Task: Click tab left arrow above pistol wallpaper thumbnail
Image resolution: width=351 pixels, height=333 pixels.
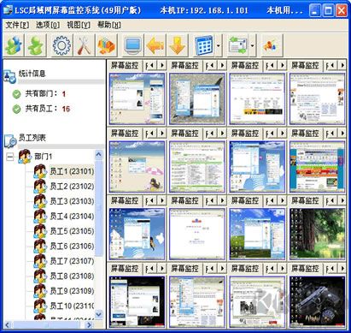Action: 332,269
